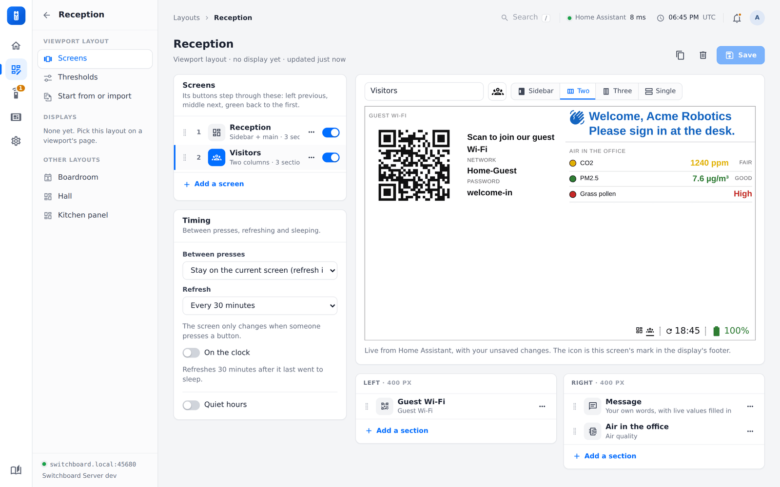Enable On the clock toggle
The width and height of the screenshot is (780, 487).
[191, 353]
